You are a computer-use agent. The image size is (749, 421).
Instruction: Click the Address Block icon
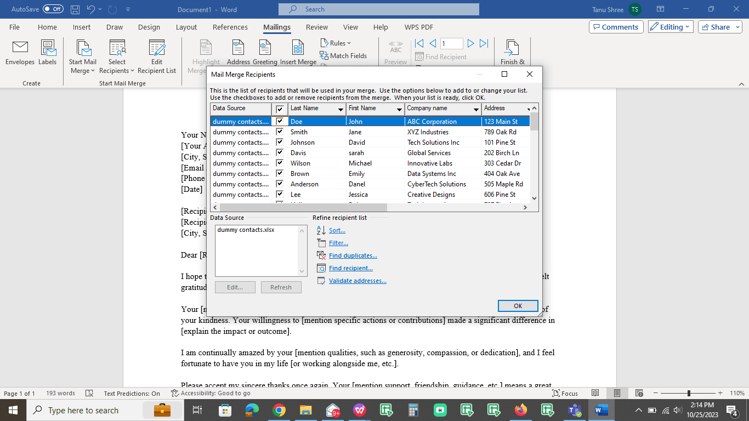pyautogui.click(x=238, y=52)
